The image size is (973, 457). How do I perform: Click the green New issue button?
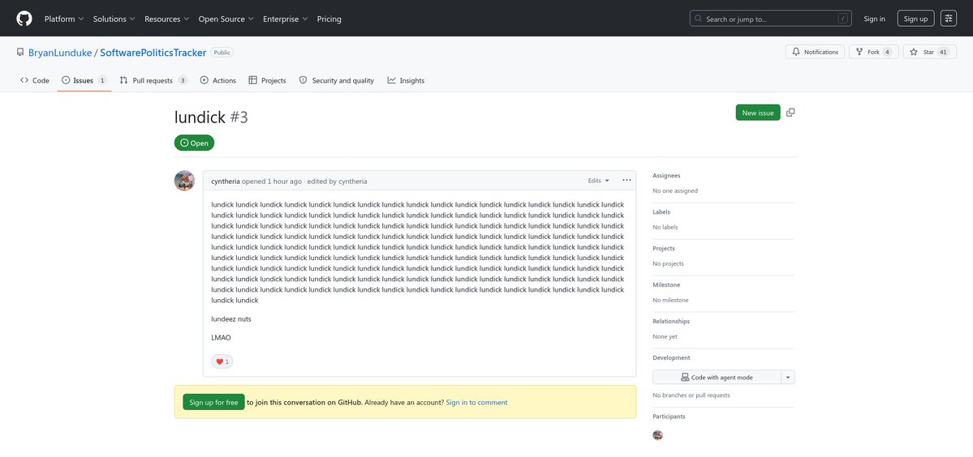[758, 113]
